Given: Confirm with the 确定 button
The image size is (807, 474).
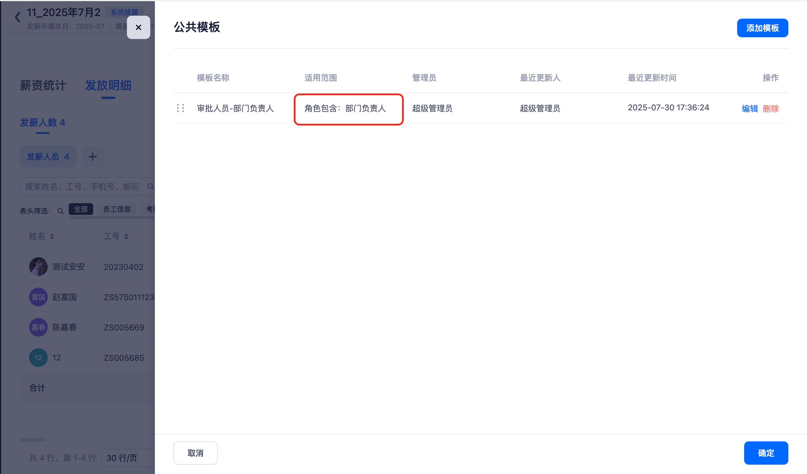Looking at the screenshot, I should [766, 453].
